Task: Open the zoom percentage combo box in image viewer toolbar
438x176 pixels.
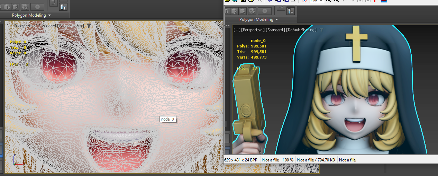Action: (x=317, y=1)
